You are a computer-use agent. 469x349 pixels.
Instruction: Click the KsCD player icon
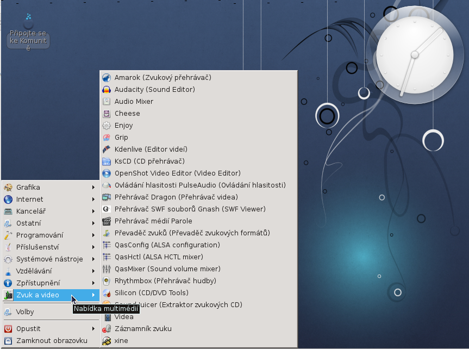[x=107, y=161]
